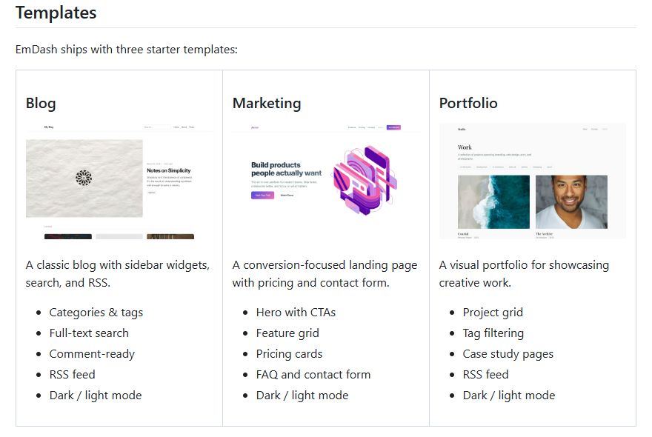Click the "Full-text search" bullet item
Image resolution: width=652 pixels, height=437 pixels.
89,333
